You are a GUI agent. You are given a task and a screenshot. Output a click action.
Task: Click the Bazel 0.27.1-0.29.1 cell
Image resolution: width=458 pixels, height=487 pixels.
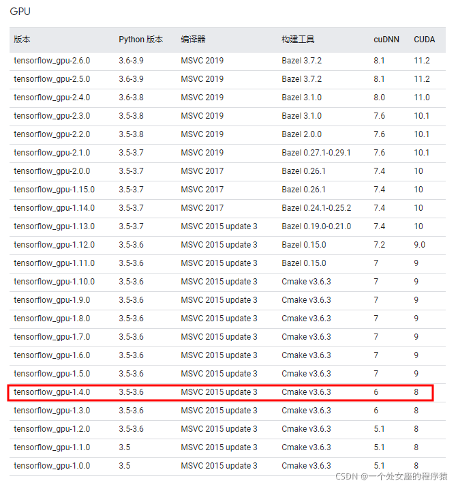coord(316,153)
